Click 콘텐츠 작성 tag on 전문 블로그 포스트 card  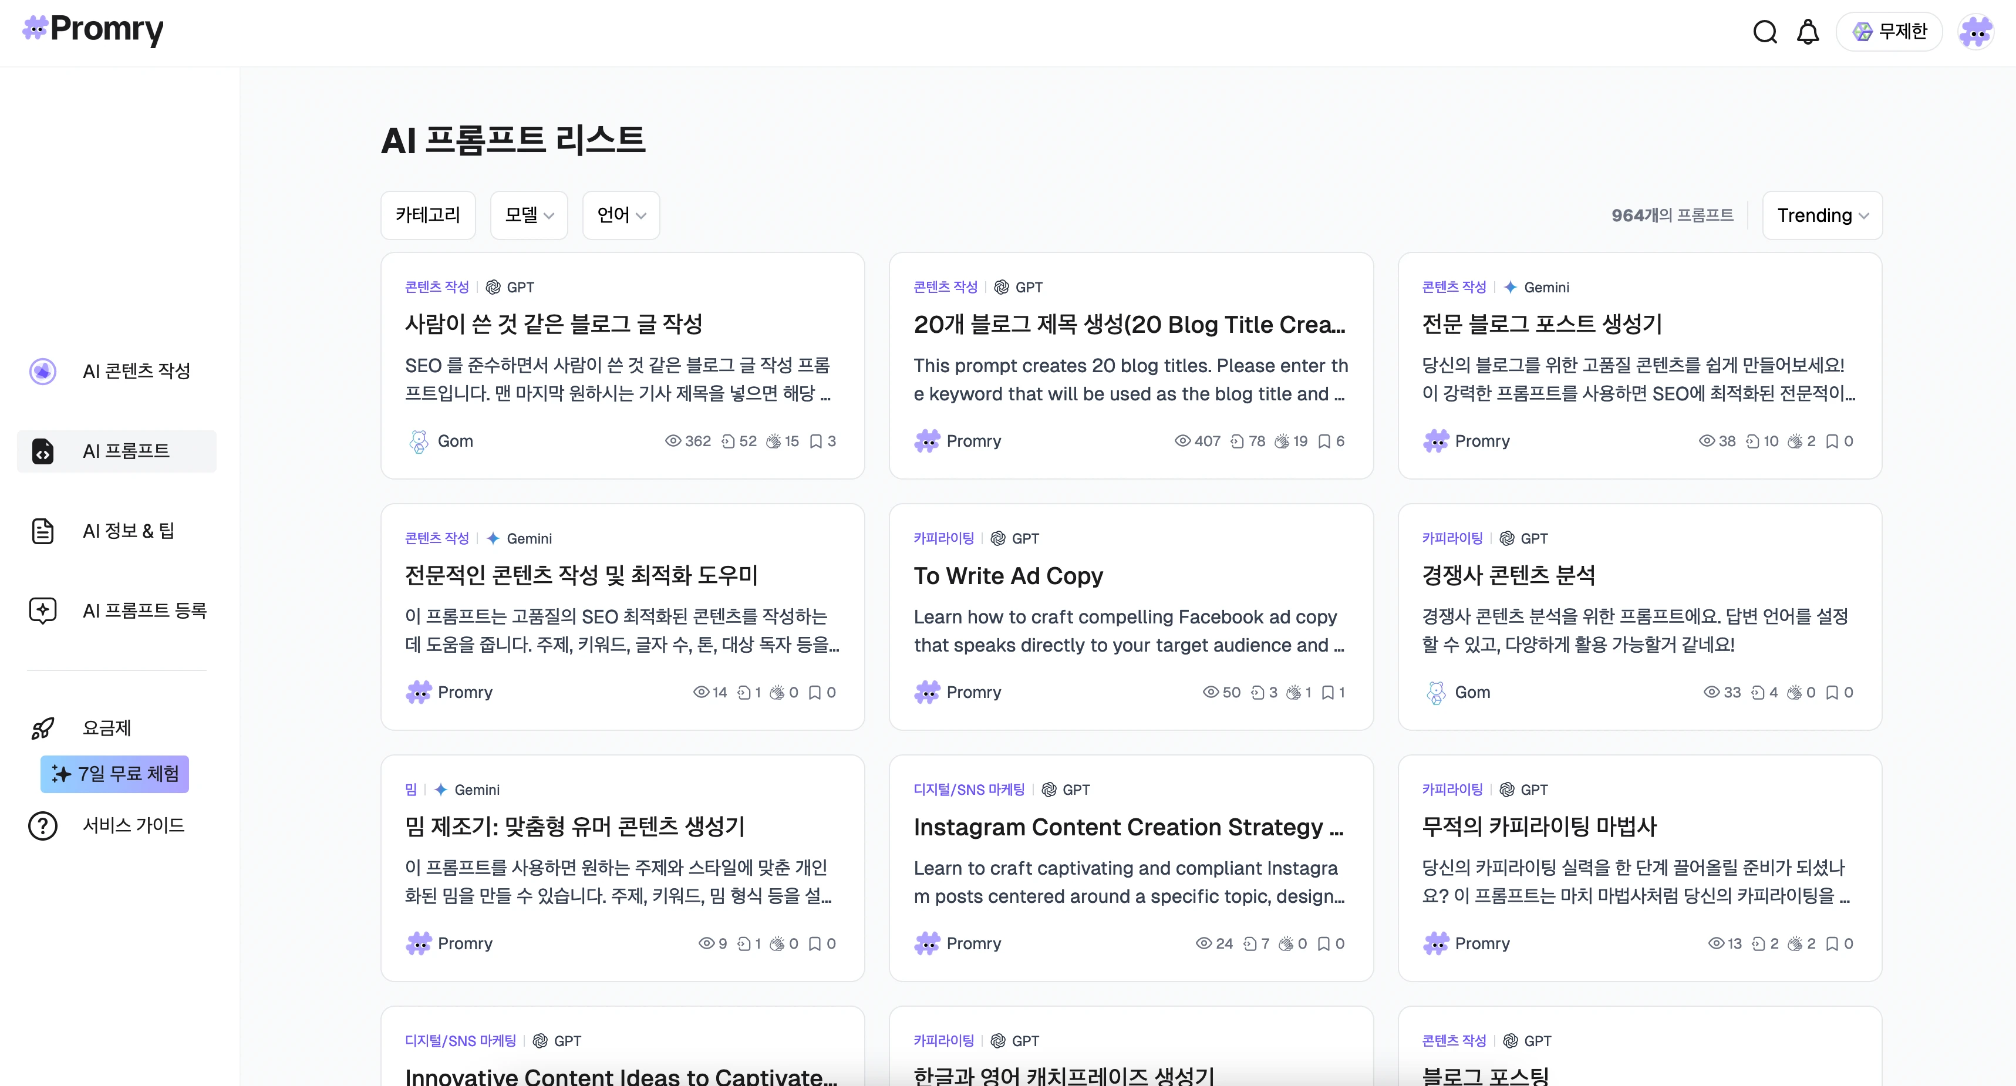(x=1454, y=287)
